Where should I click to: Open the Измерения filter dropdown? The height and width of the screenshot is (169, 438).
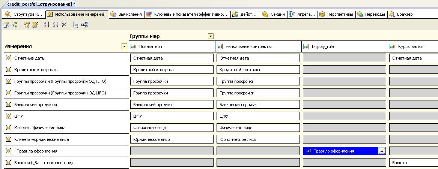coord(124,46)
